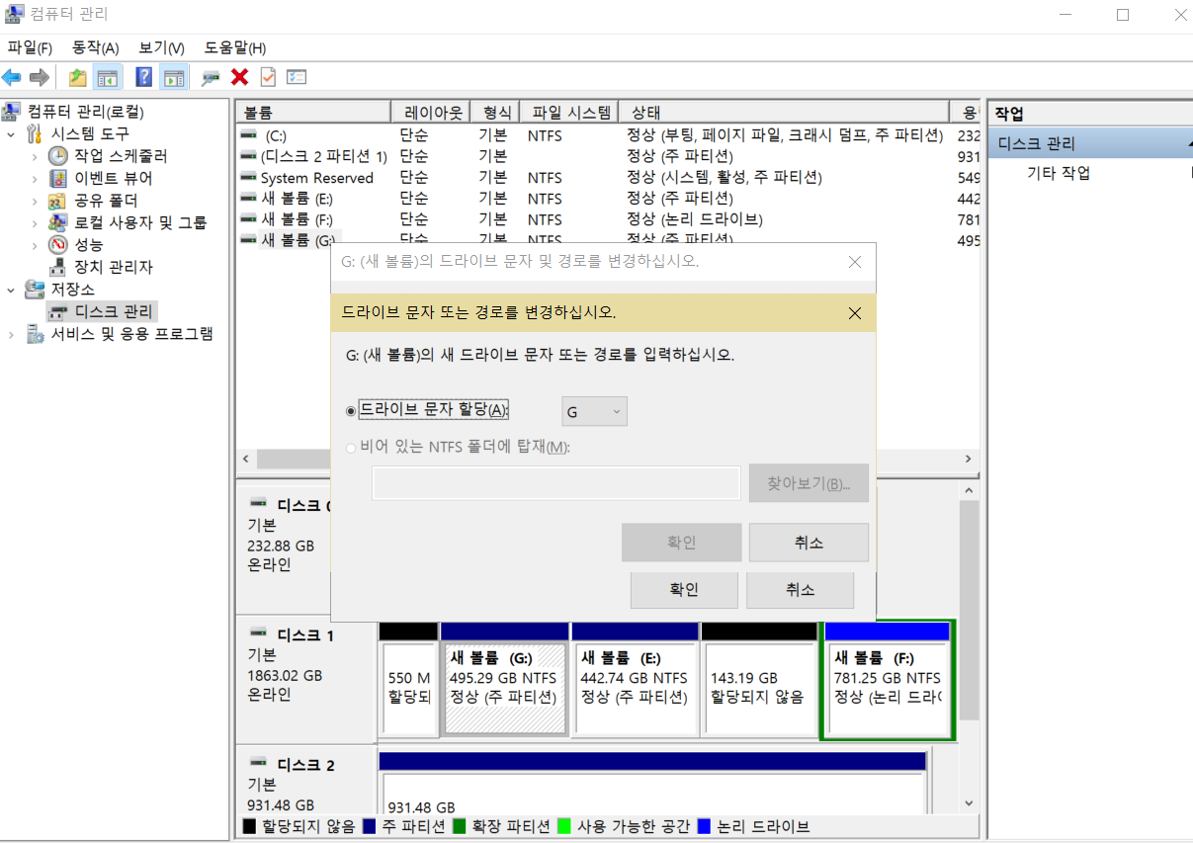Image resolution: width=1193 pixels, height=843 pixels.
Task: Toggle the console tree pane icon
Action: (x=109, y=76)
